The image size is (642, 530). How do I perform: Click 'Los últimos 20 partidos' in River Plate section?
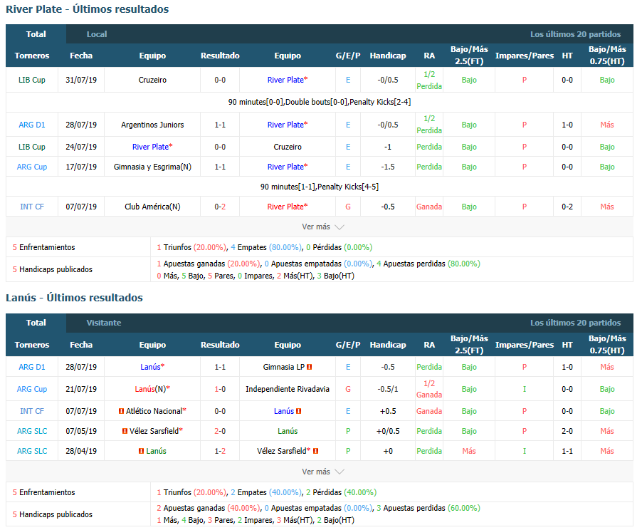point(575,34)
